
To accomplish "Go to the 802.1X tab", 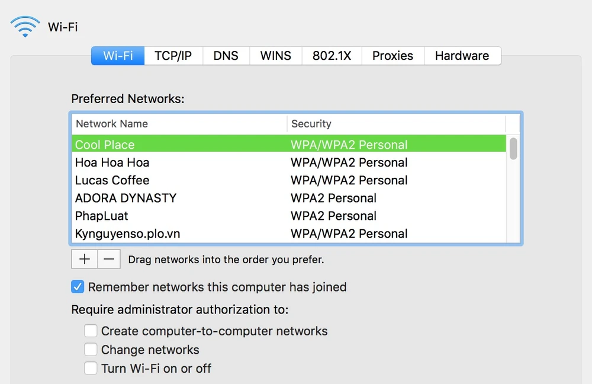I will (x=332, y=56).
